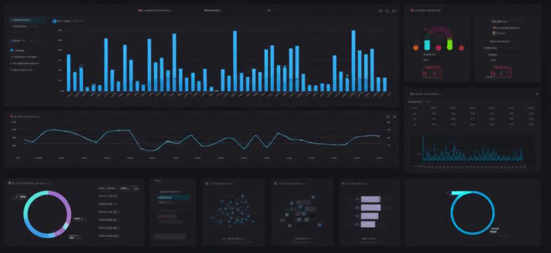
Task: Click the middle of three icons above bar chart's right edge
Action: (387, 11)
